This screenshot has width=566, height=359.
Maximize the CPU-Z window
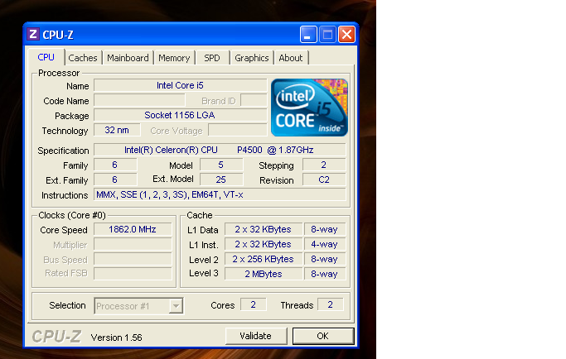(x=327, y=35)
